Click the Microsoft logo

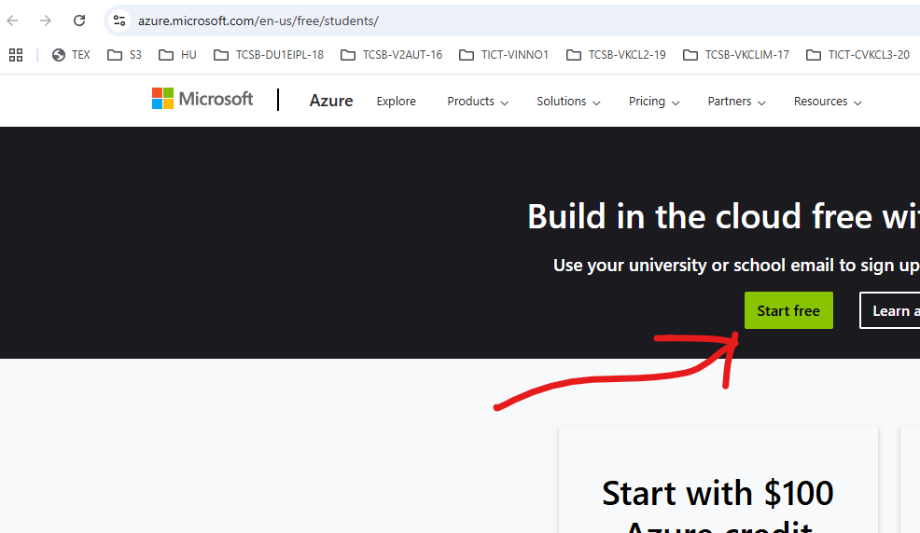click(202, 99)
